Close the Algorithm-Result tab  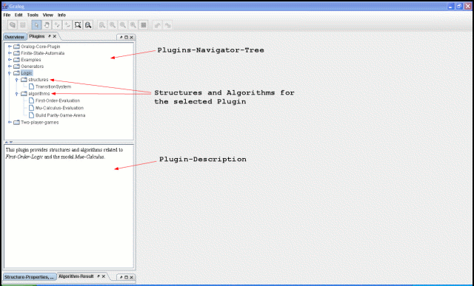click(103, 276)
